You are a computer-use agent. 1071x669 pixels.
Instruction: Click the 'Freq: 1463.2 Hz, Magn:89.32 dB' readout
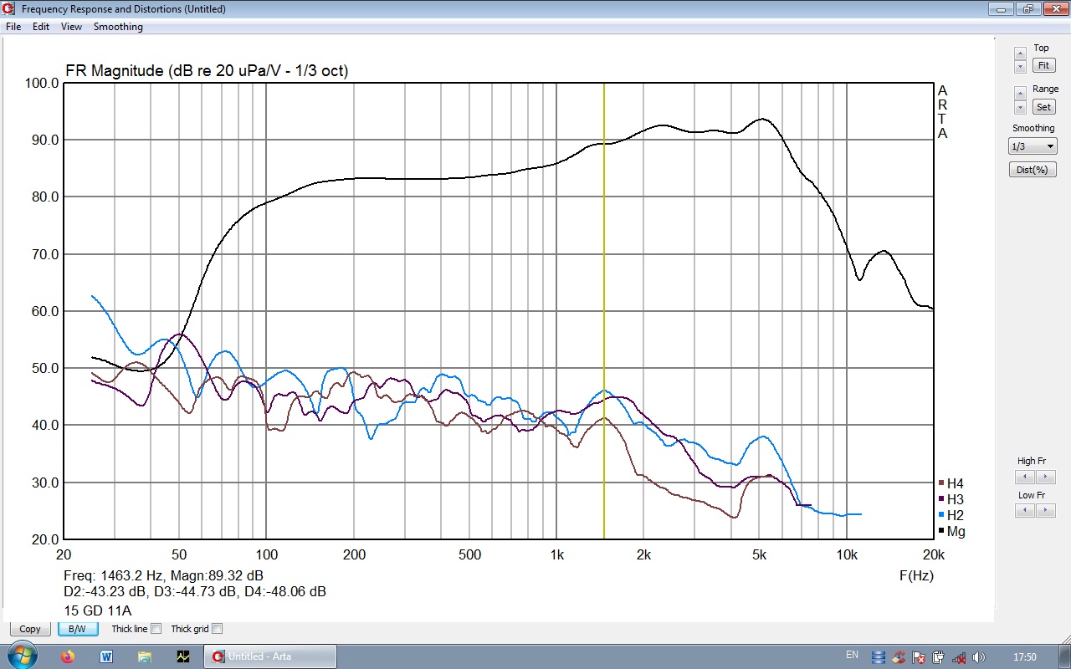(164, 575)
